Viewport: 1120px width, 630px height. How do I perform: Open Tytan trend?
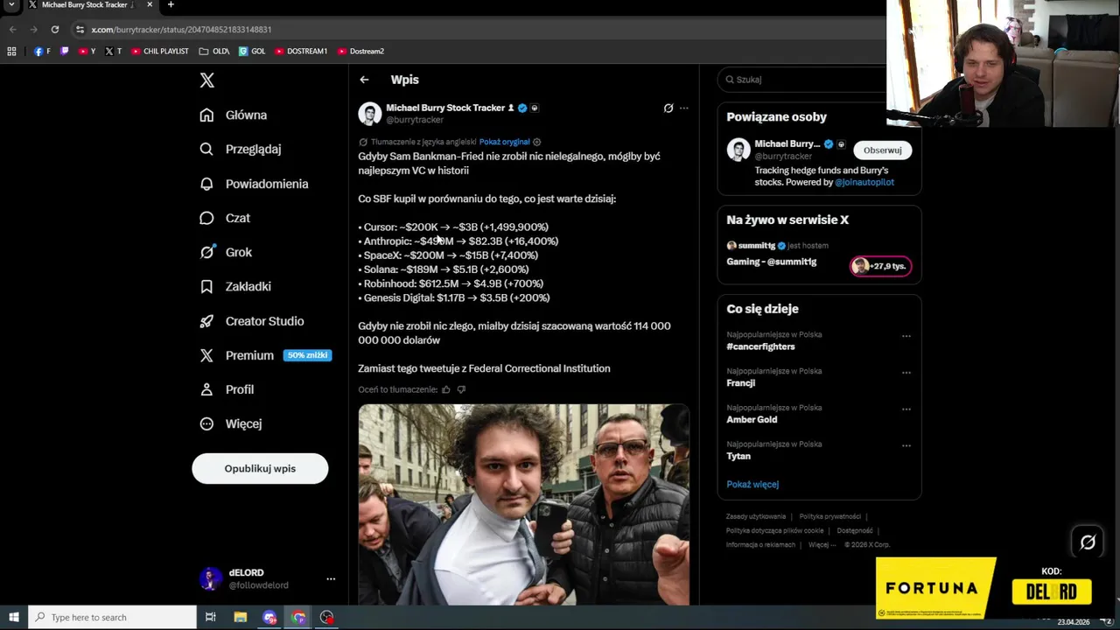pos(738,456)
